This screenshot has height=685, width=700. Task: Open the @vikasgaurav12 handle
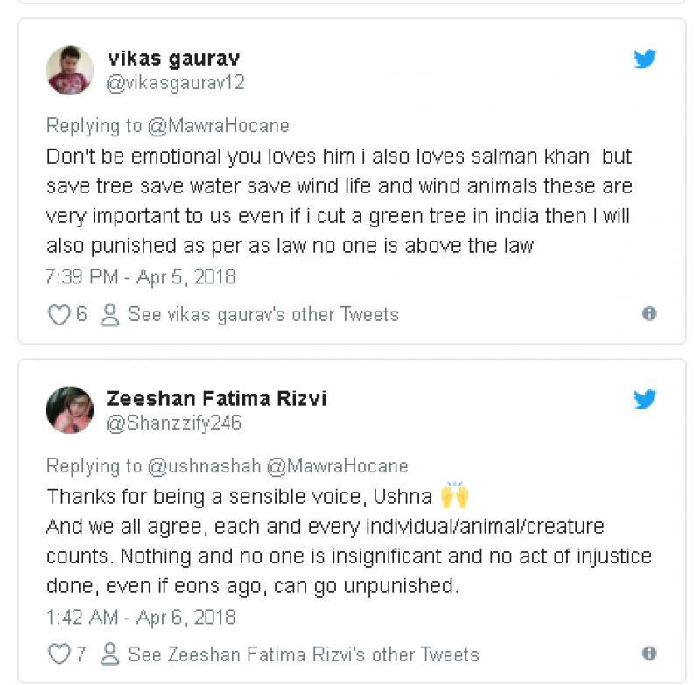click(x=175, y=83)
